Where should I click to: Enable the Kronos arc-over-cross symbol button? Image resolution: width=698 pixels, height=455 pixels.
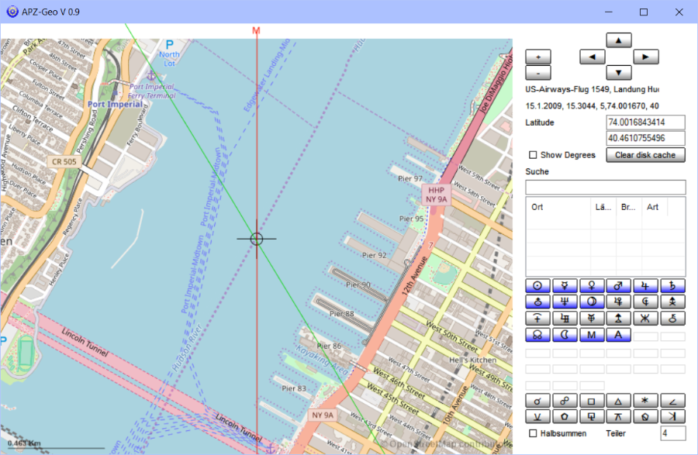click(537, 319)
